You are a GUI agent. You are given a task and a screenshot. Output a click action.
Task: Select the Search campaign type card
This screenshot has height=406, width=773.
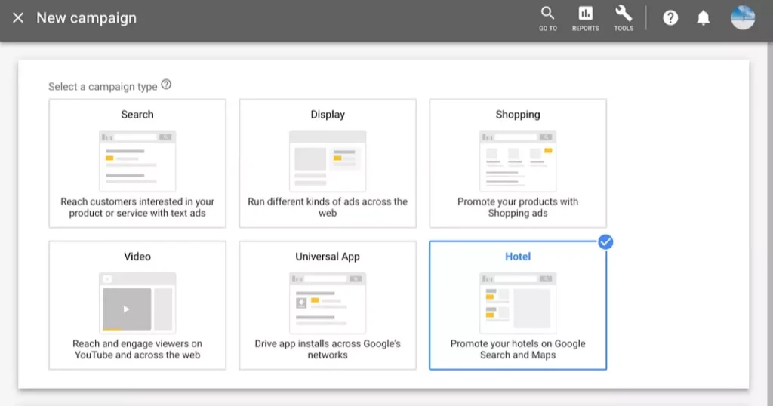click(137, 164)
